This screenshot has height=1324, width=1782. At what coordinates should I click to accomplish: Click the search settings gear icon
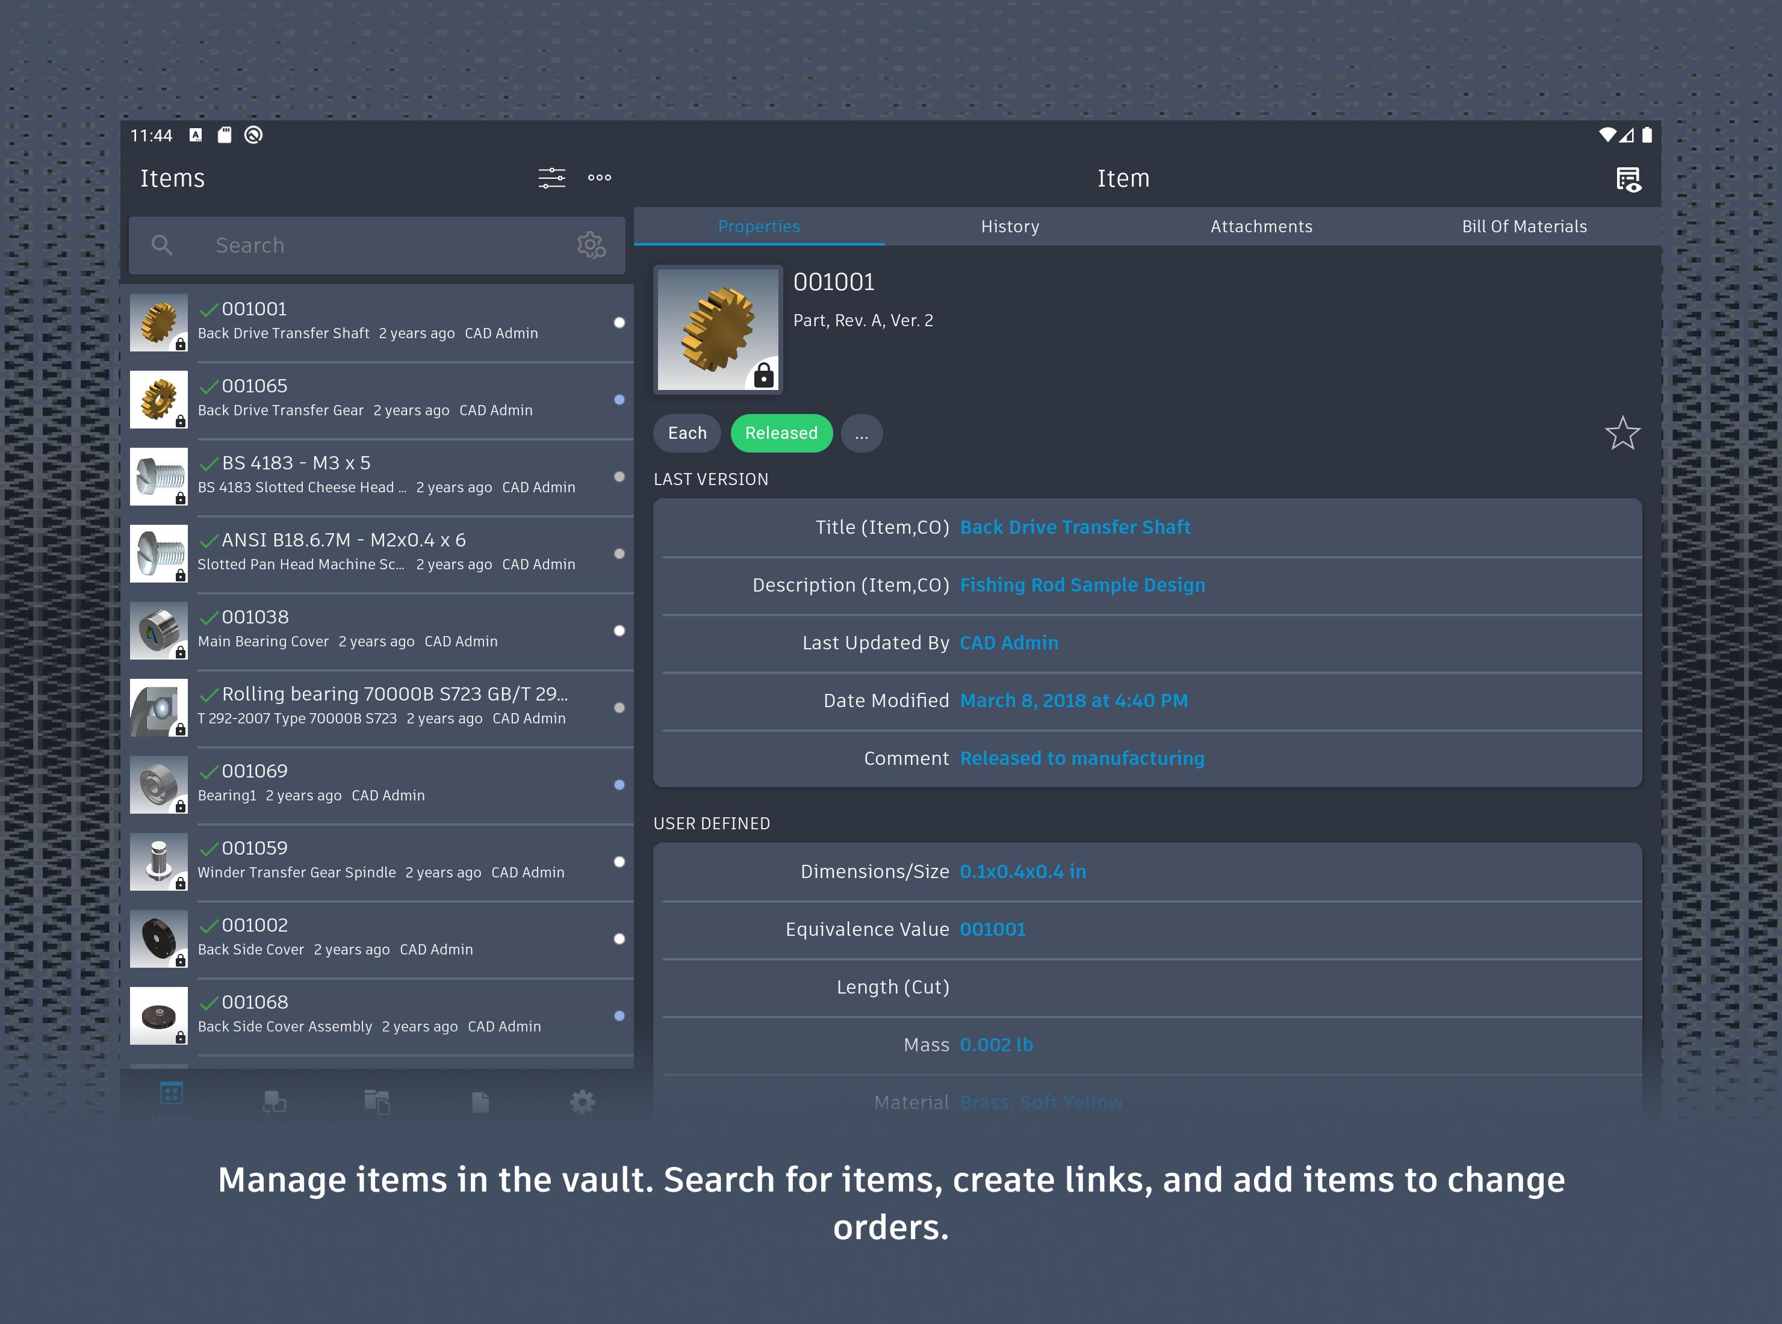pyautogui.click(x=592, y=246)
